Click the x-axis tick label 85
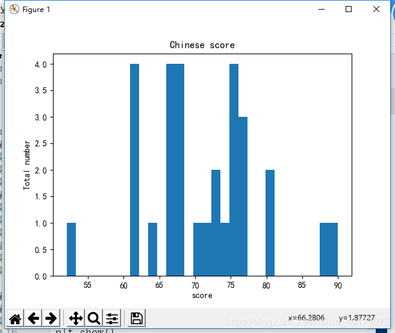395x333 pixels. coord(302,285)
